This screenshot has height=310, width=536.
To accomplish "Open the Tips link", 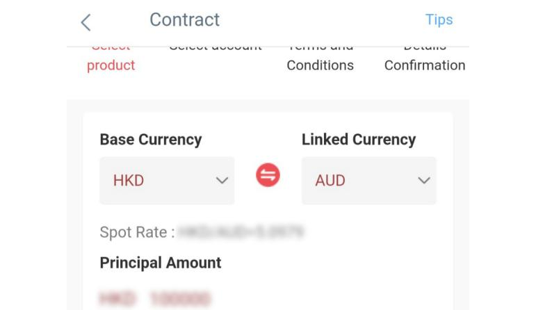I will click(439, 20).
